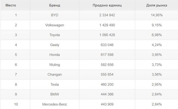Click the rank 10 cell
Screen dimensions: 178x109
[16, 104]
